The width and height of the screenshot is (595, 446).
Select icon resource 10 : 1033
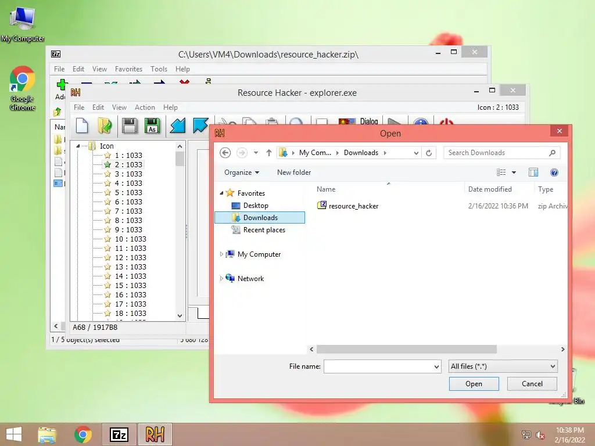130,239
